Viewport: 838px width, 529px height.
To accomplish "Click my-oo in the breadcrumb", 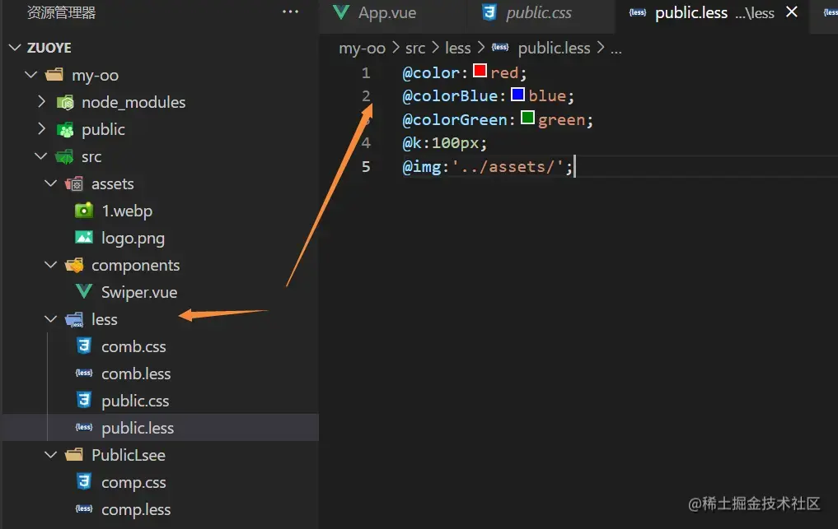I will tap(362, 48).
